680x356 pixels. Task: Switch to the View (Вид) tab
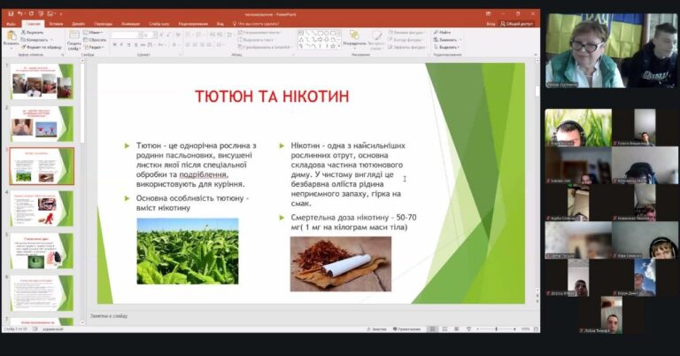pos(220,24)
